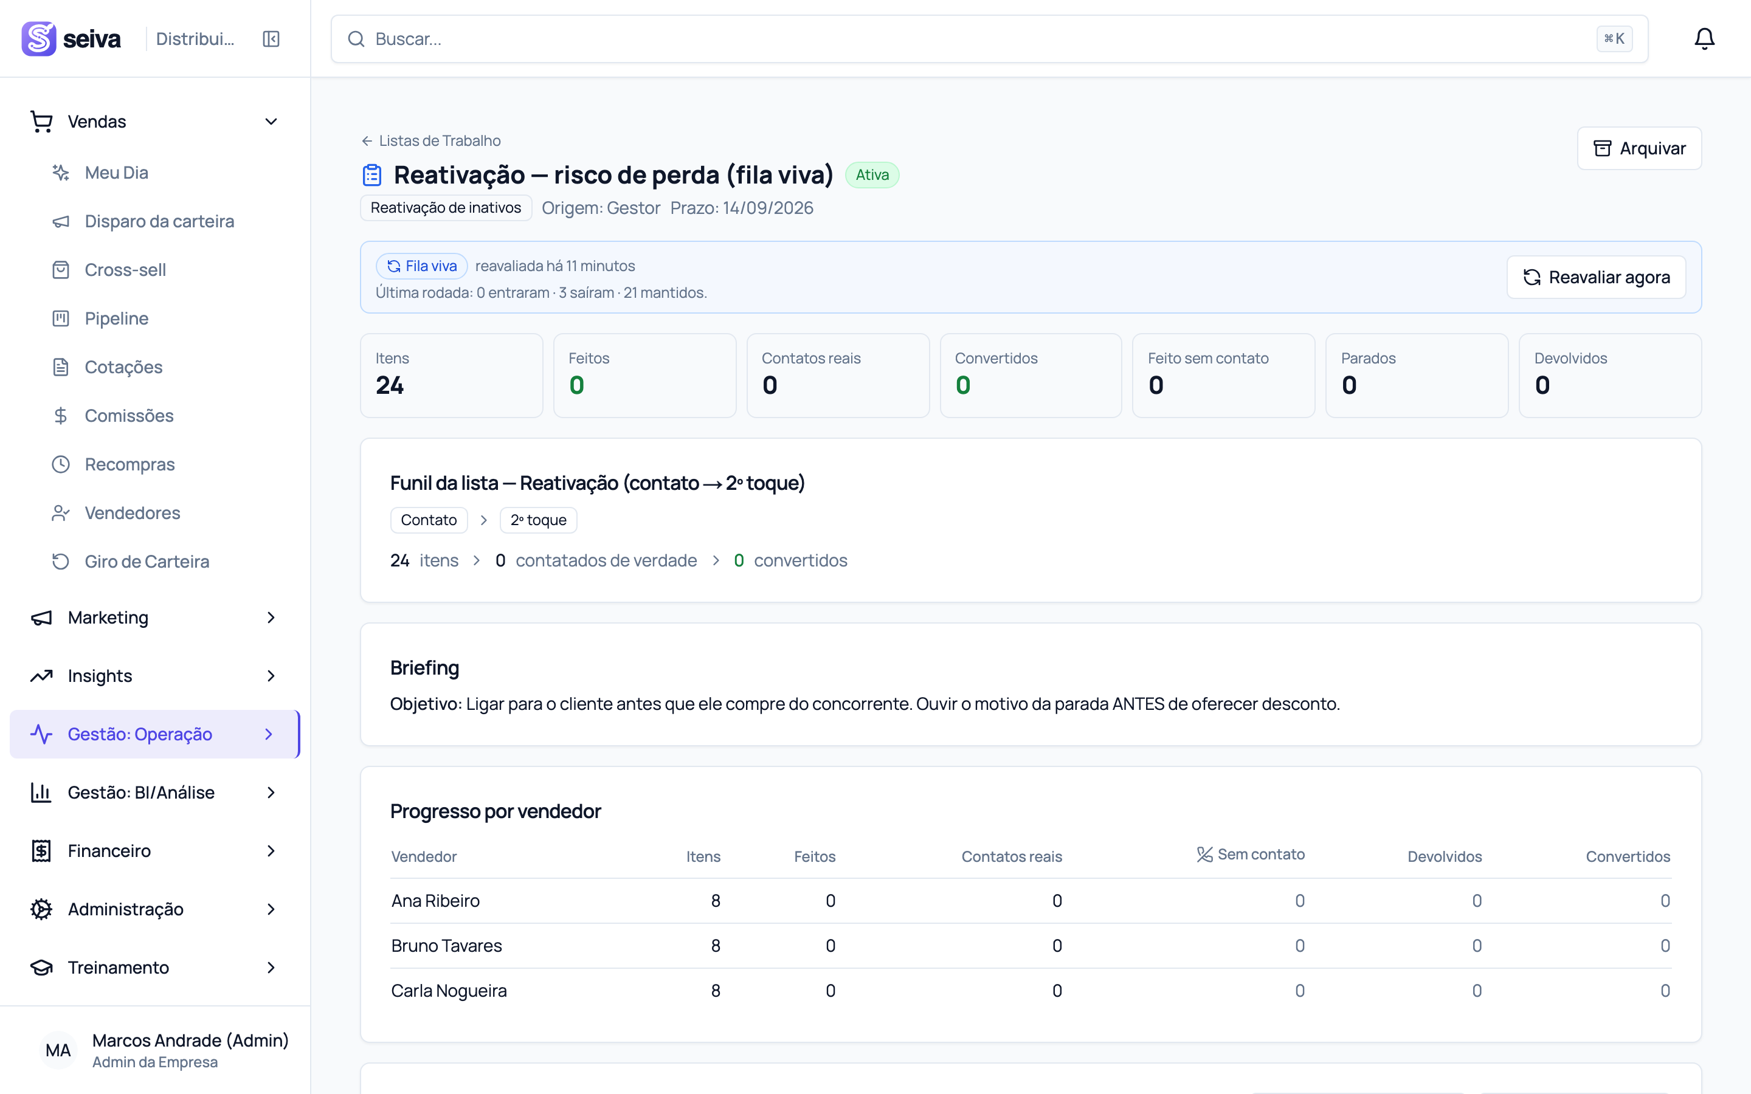Viewport: 1751px width, 1094px height.
Task: Select Ana Ribeiro vendor row
Action: pos(1031,901)
